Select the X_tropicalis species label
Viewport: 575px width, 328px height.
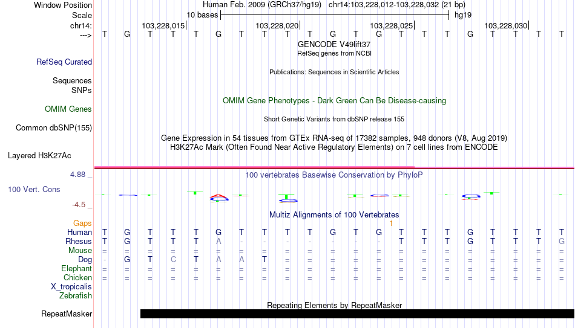click(x=71, y=287)
